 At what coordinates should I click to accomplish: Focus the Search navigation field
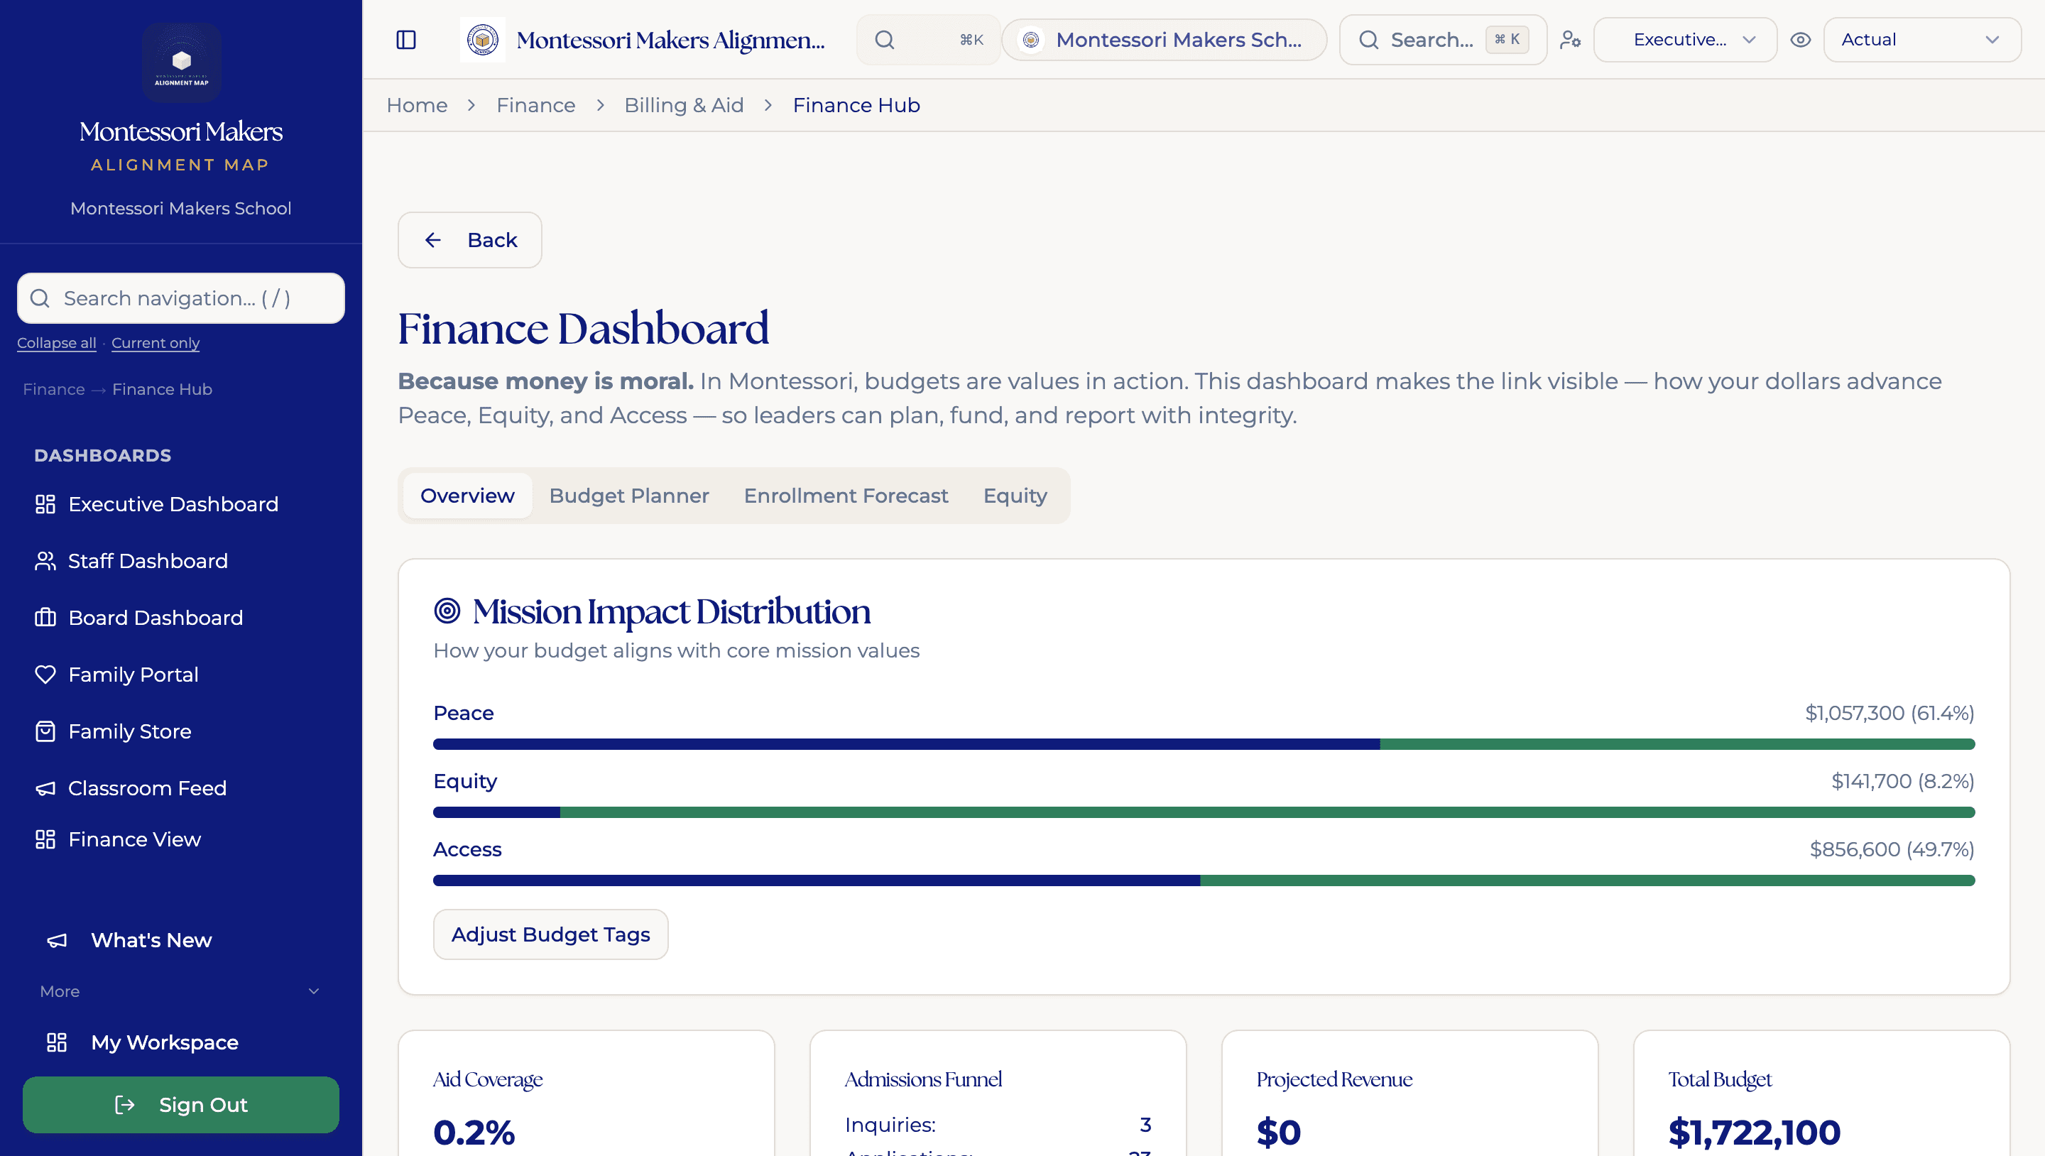click(181, 298)
